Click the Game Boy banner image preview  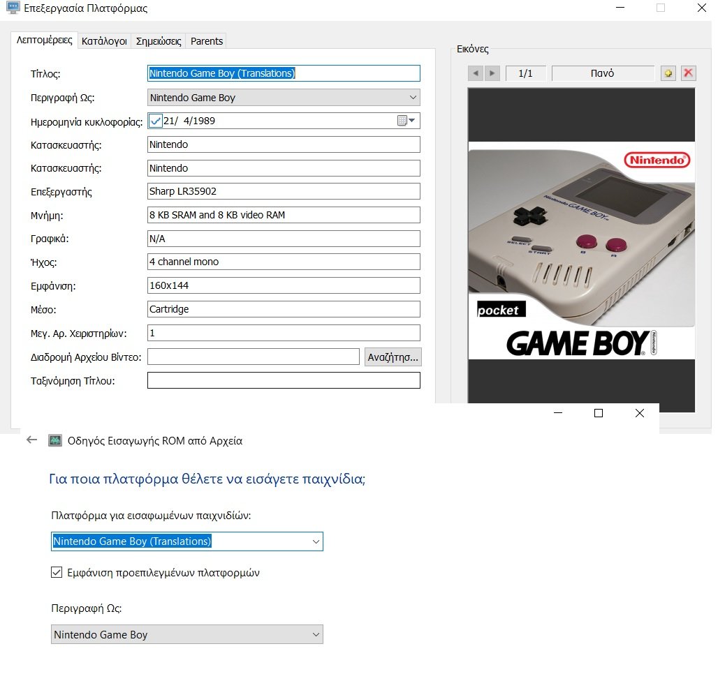coord(581,250)
